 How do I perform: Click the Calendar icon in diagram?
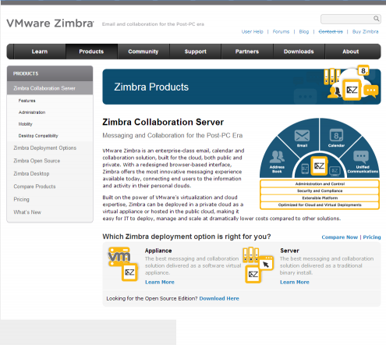tap(336, 135)
